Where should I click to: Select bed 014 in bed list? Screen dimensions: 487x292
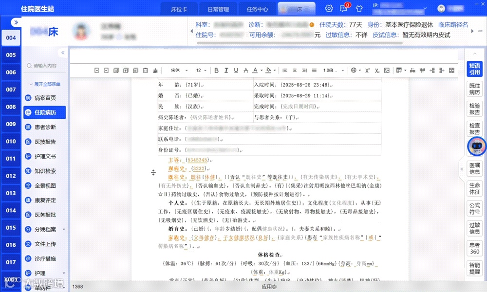[x=11, y=210]
